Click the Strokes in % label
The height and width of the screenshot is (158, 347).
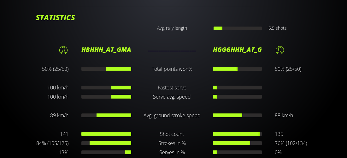click(x=172, y=143)
